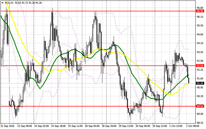The image size is (206, 129).
Task: Click the 29 Sep 13:00 time label
Action: 126,126
